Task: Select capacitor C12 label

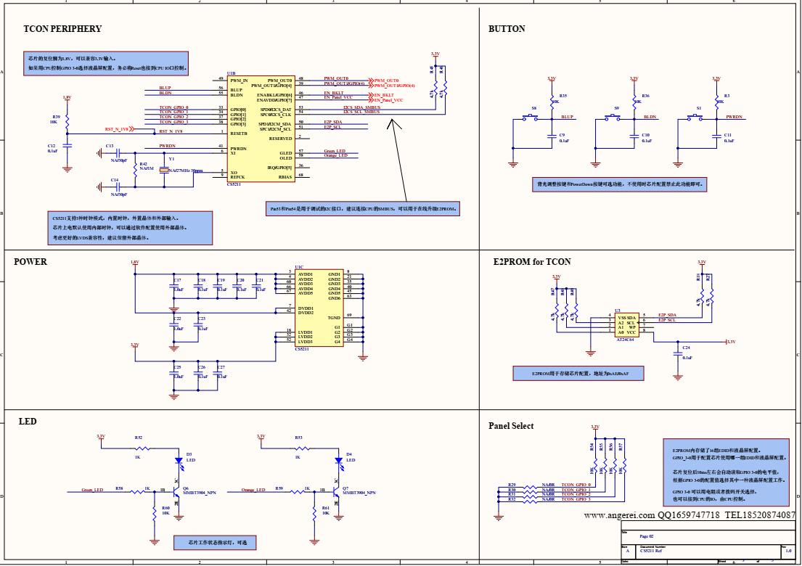Action: (x=52, y=148)
